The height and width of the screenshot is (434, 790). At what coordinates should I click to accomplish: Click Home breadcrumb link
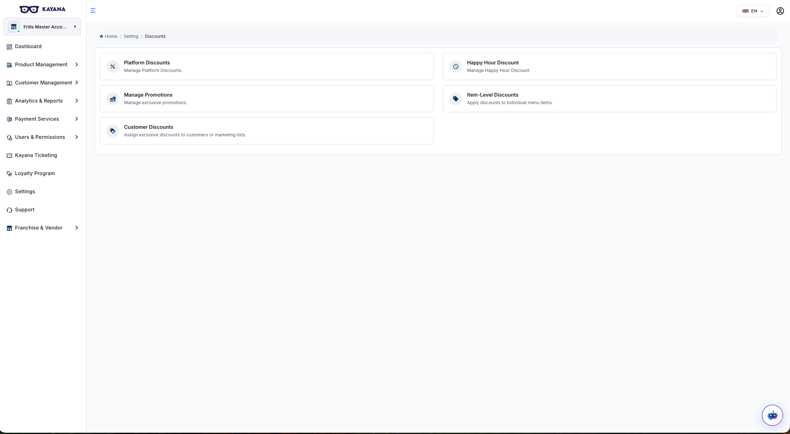coord(111,36)
